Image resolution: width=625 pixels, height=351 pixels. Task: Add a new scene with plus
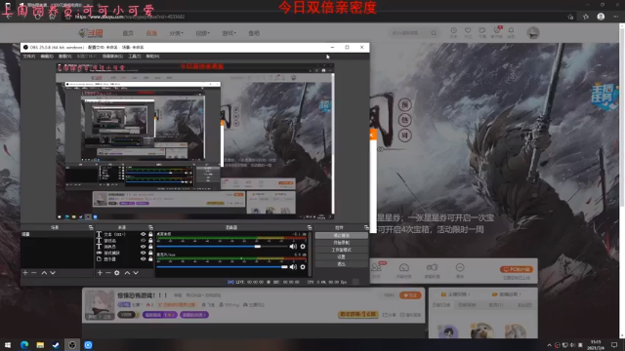25,273
